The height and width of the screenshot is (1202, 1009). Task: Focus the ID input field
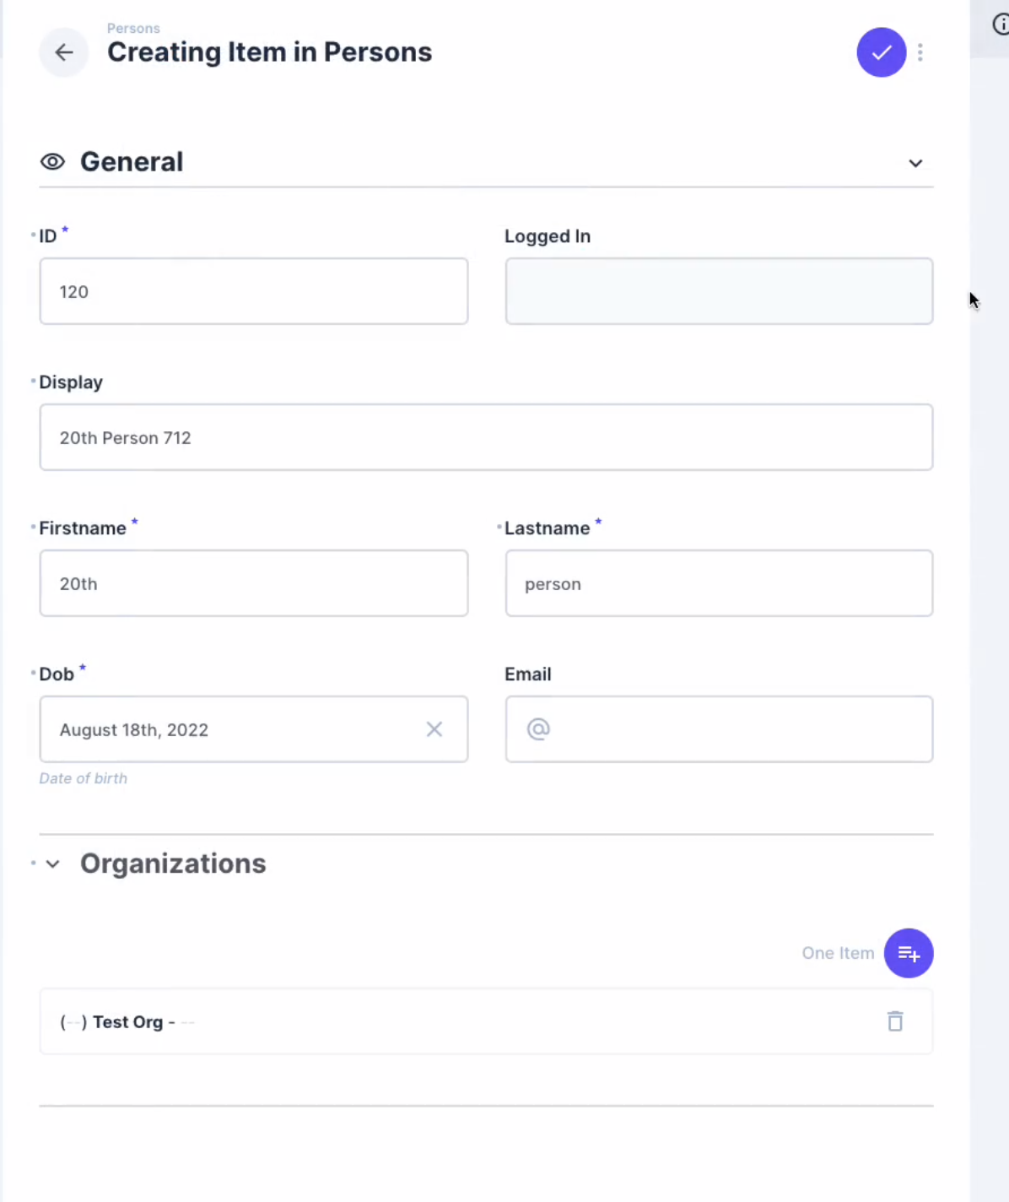click(254, 291)
